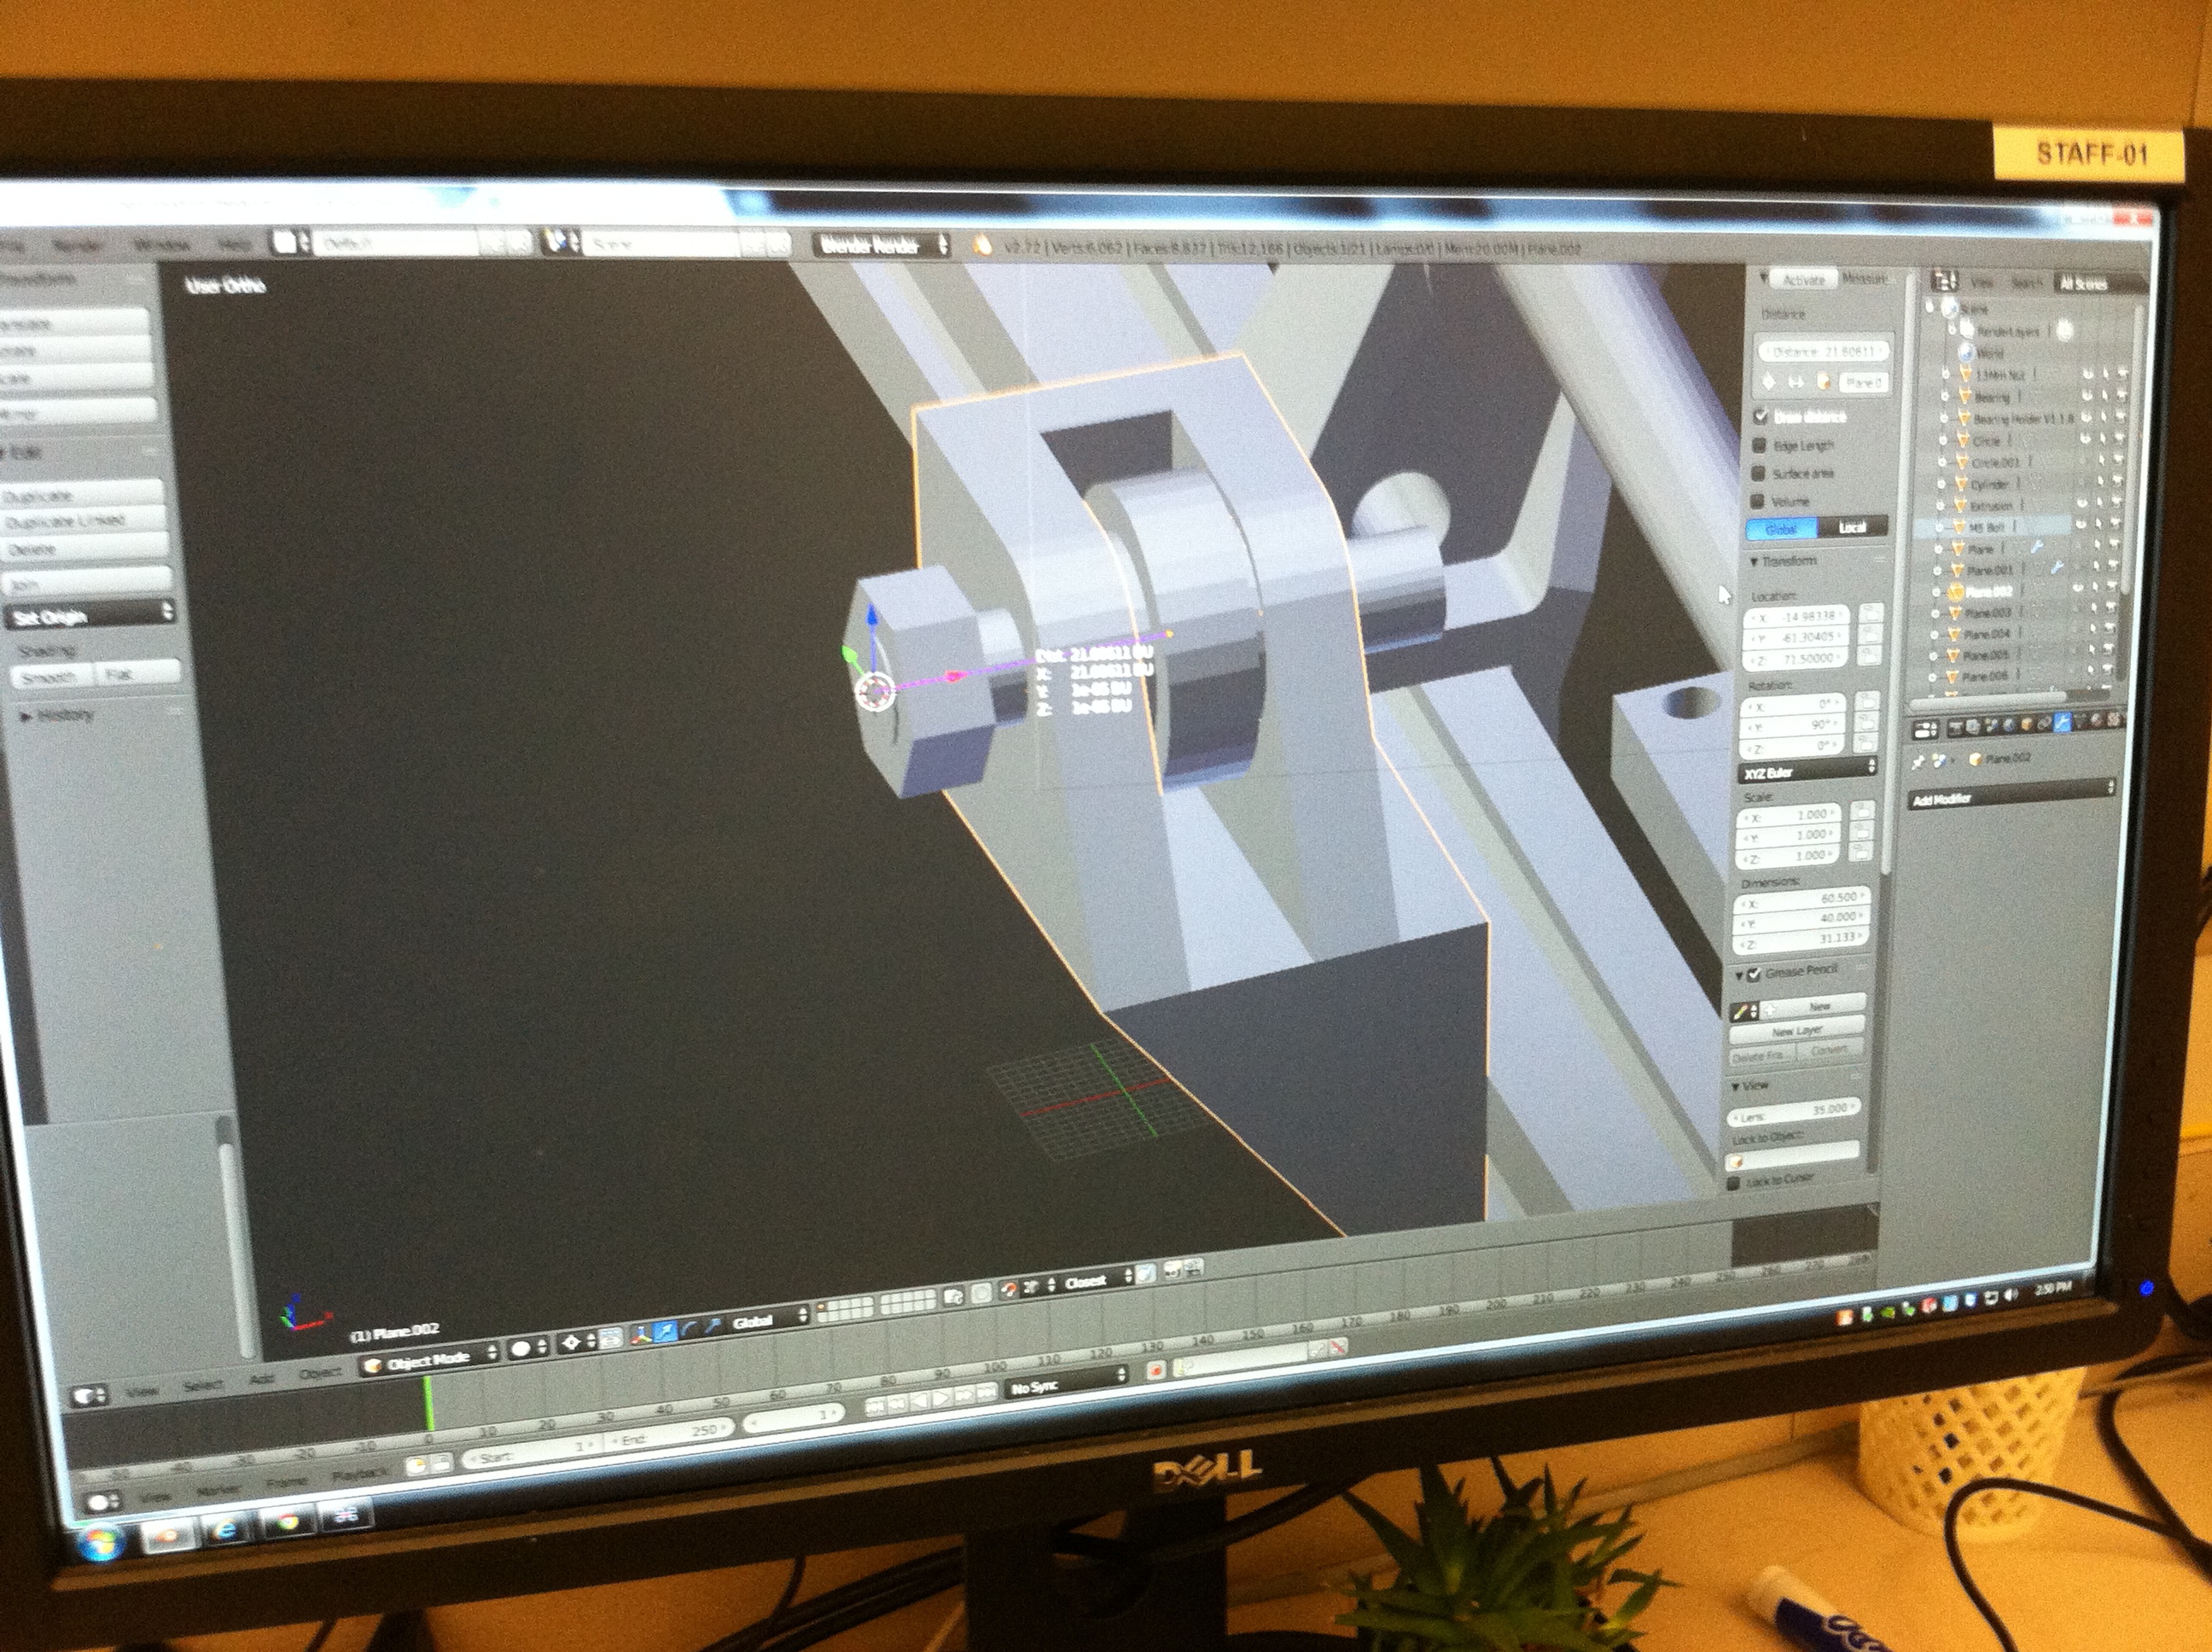Click the translate manipulator arrow icon

point(666,1333)
